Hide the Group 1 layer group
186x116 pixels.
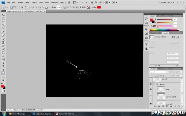tap(151, 84)
